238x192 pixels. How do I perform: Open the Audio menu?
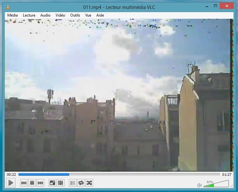45,15
